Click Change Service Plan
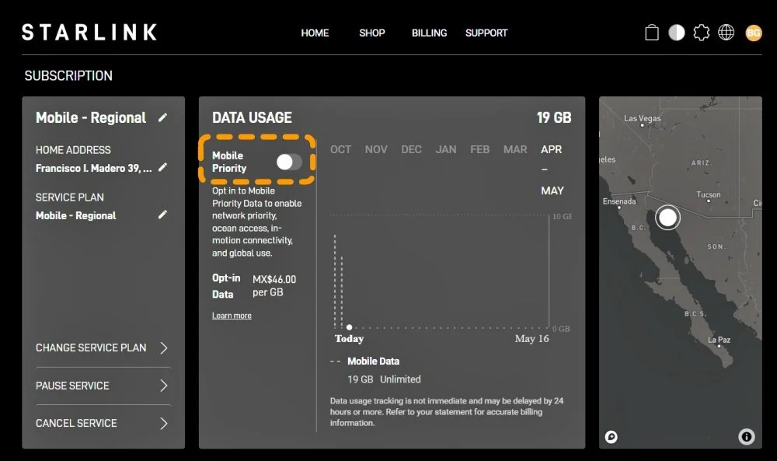The width and height of the screenshot is (777, 461). tap(103, 348)
